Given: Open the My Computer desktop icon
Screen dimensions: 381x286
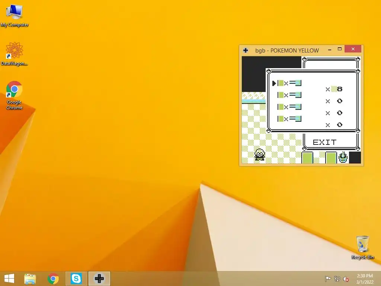Looking at the screenshot, I should (x=15, y=15).
